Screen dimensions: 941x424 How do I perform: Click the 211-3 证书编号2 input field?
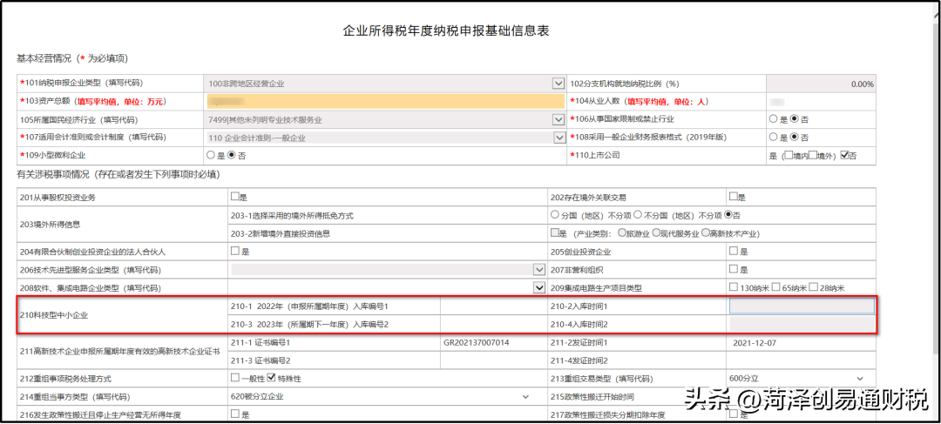[492, 361]
